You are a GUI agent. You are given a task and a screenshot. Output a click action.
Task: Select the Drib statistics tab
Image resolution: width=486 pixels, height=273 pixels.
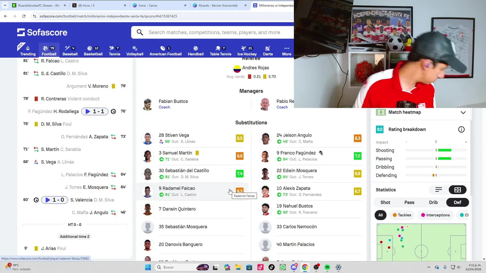tap(433, 202)
